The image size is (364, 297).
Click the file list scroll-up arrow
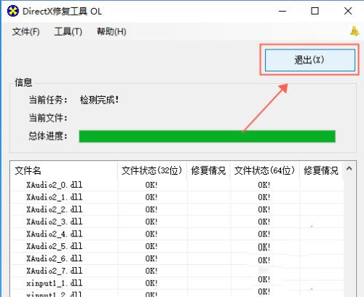click(349, 169)
